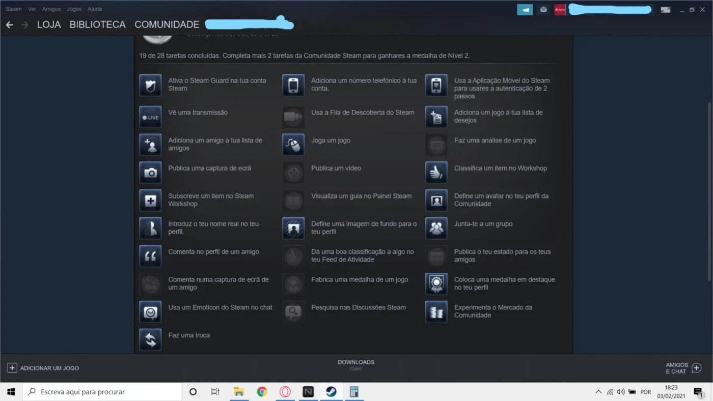Viewport: 713px width, 401px height.
Task: Open the Downloads manager
Action: click(x=356, y=365)
